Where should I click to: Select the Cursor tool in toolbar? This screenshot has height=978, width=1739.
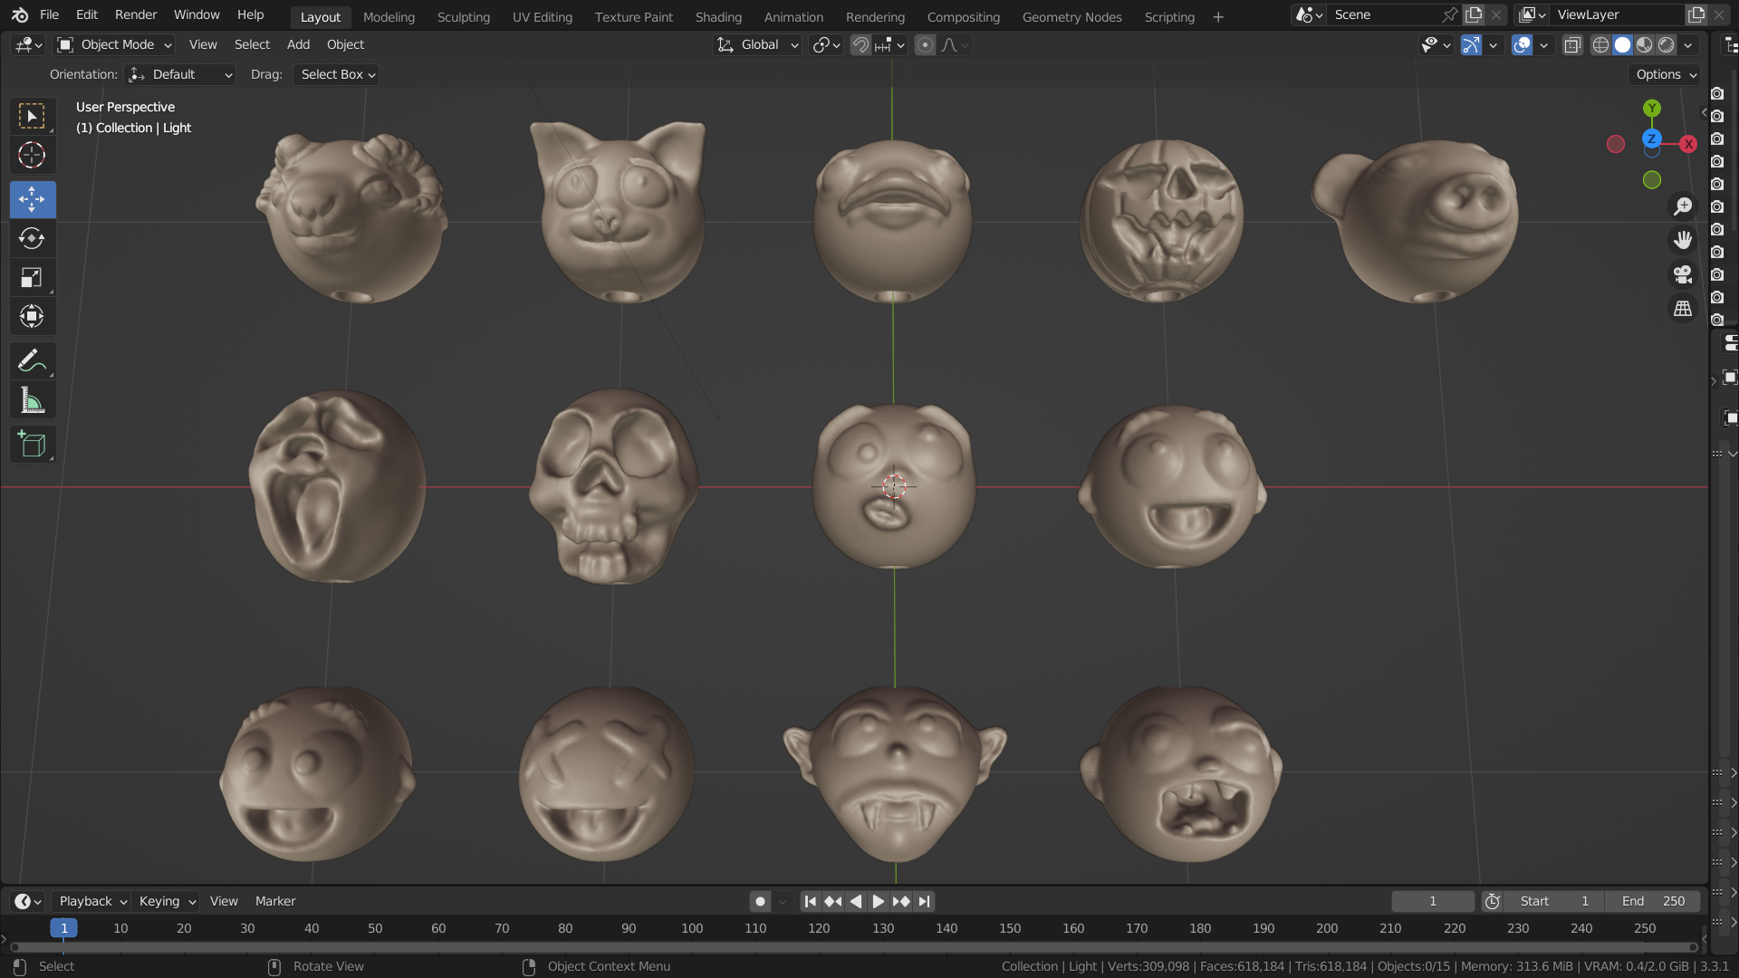click(x=32, y=156)
